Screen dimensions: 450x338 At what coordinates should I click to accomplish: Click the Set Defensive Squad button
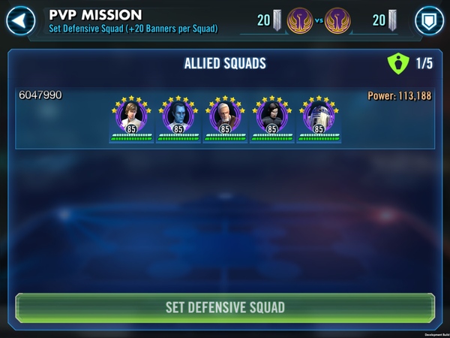pyautogui.click(x=225, y=308)
